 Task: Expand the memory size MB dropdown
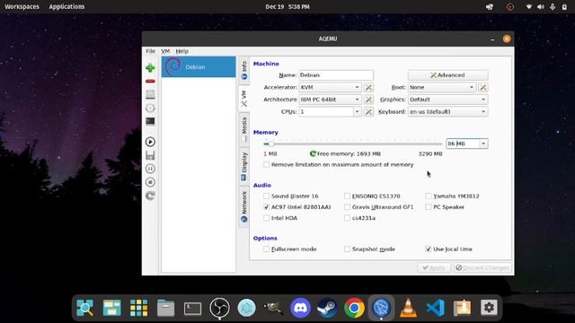coord(483,144)
